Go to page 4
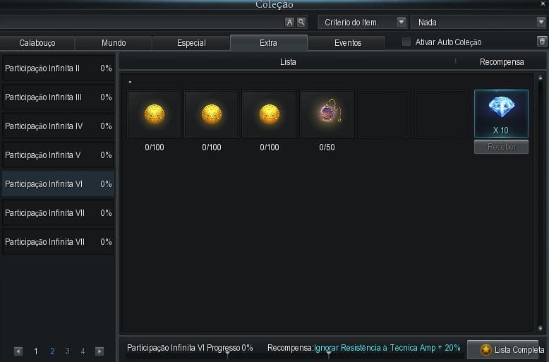This screenshot has width=549, height=362. pos(83,351)
